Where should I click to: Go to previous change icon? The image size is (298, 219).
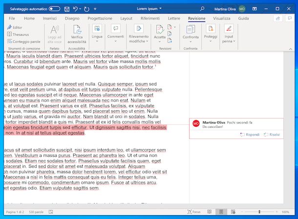(x=170, y=34)
